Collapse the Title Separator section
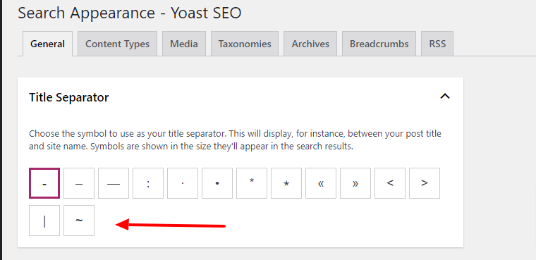This screenshot has height=260, width=536. click(445, 97)
